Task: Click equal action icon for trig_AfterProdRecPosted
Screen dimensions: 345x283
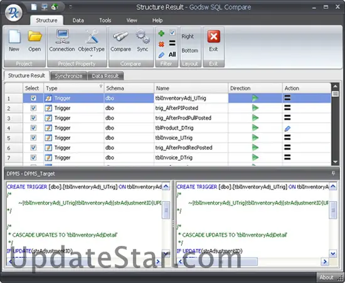Action: coord(287,147)
